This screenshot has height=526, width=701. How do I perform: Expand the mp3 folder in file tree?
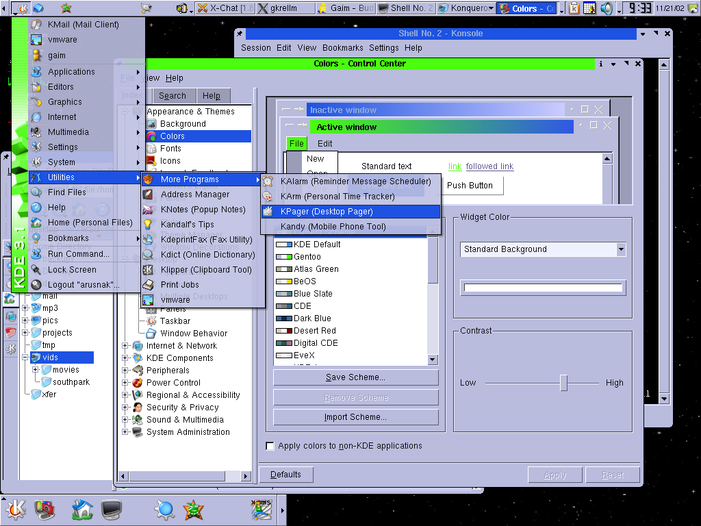(x=25, y=308)
